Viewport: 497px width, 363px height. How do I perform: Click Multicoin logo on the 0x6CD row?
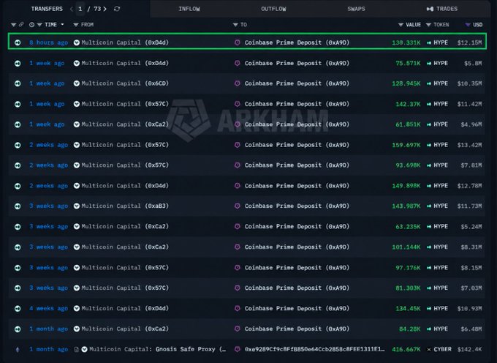(x=77, y=83)
